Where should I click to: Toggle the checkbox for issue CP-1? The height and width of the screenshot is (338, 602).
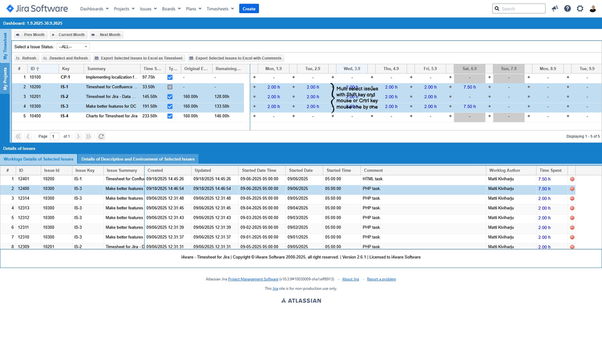coord(170,78)
